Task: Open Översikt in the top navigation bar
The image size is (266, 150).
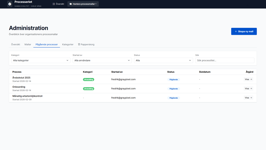Action: click(58, 4)
